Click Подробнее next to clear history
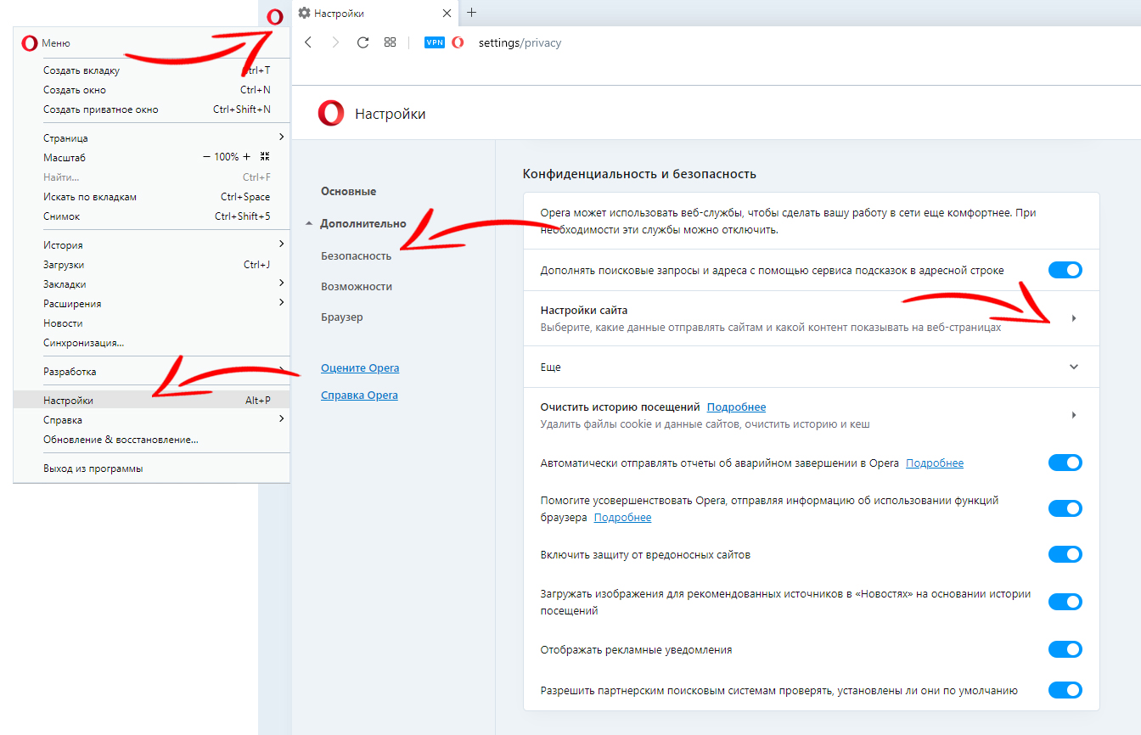The width and height of the screenshot is (1141, 735). pos(736,407)
